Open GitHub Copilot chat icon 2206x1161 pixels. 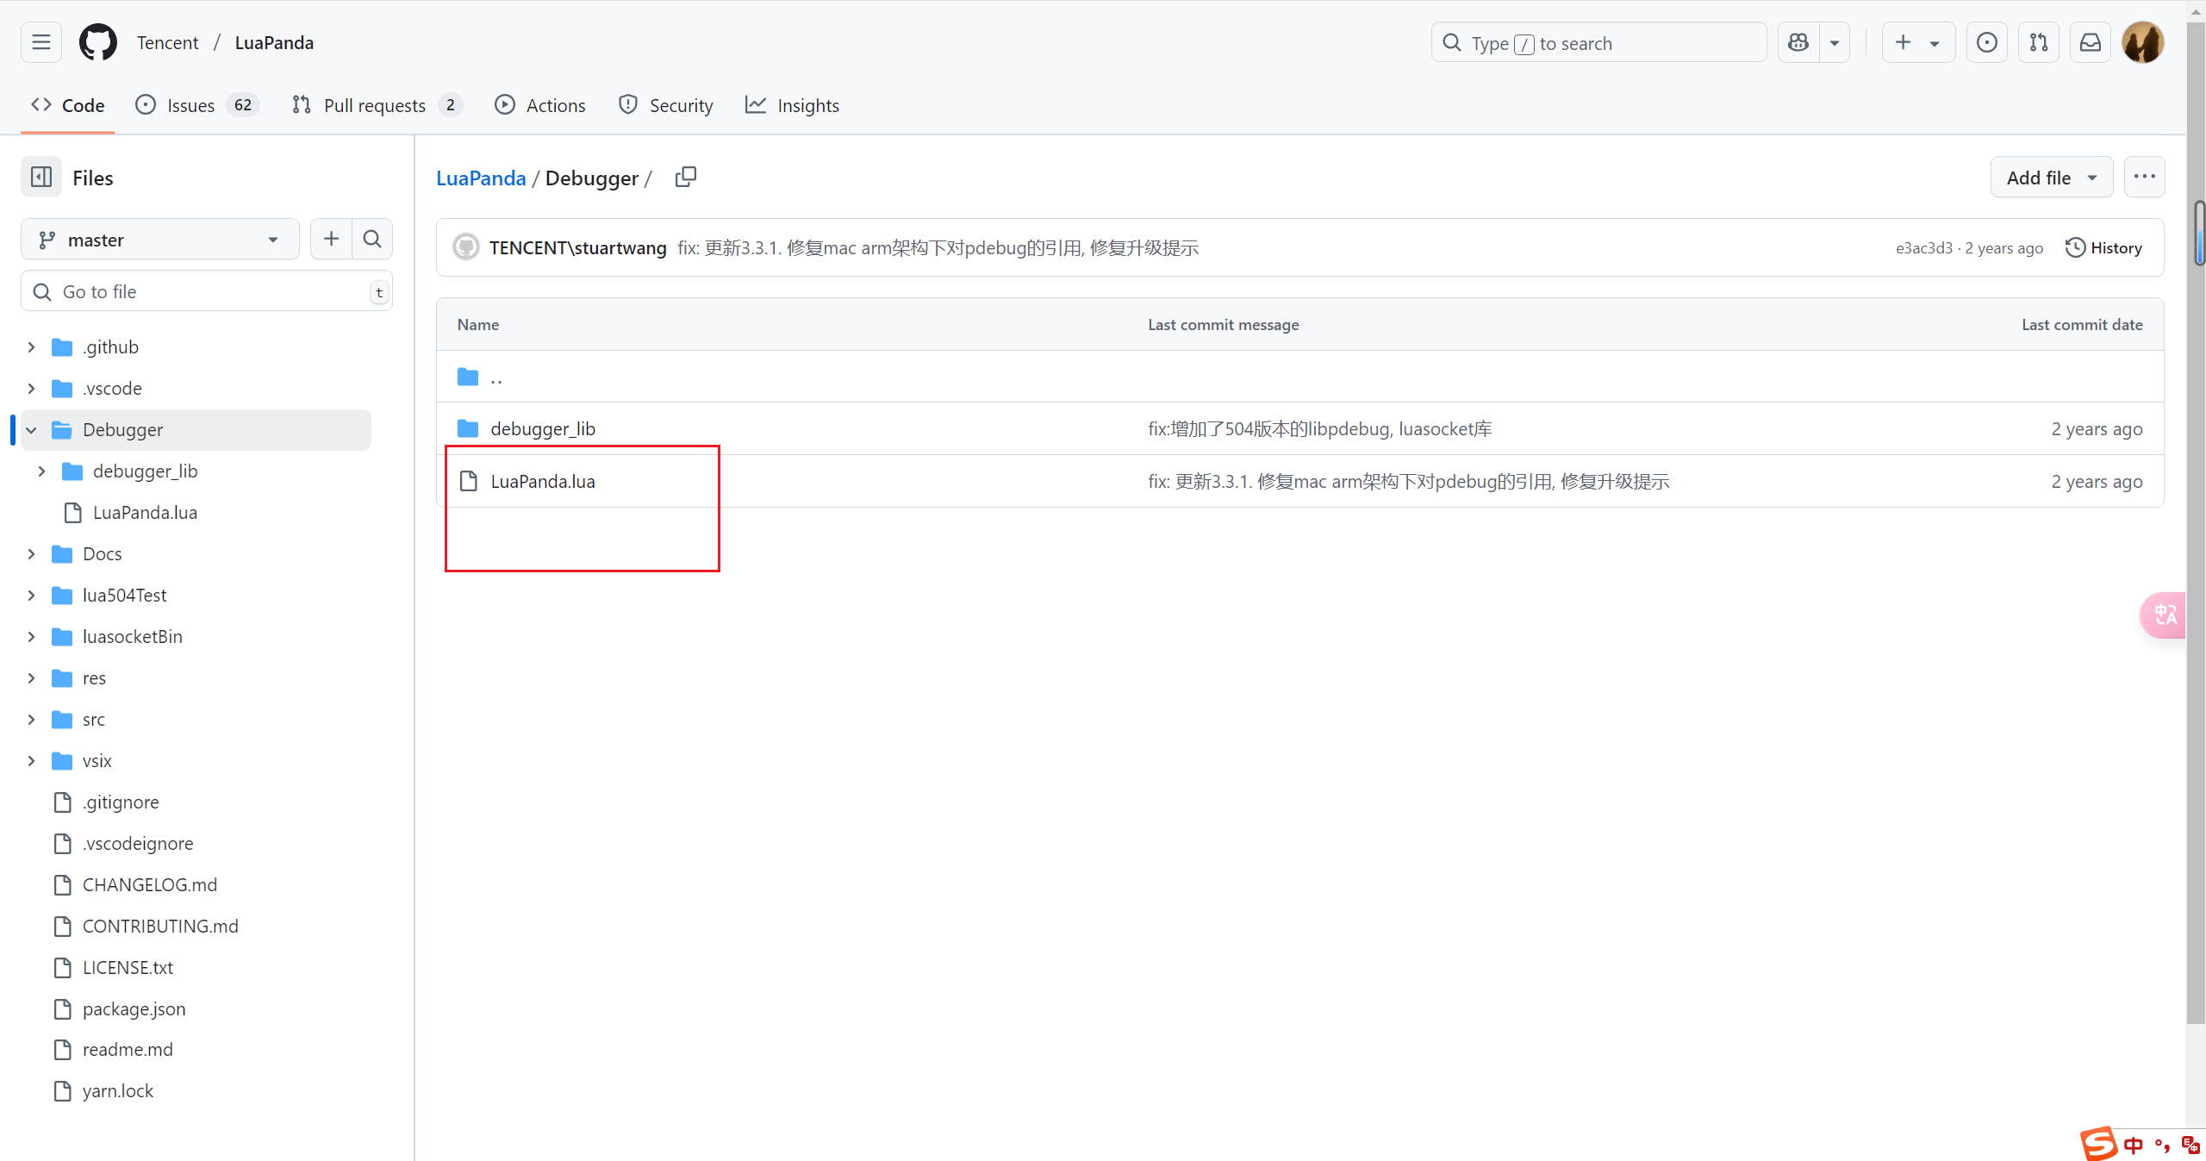[1798, 41]
